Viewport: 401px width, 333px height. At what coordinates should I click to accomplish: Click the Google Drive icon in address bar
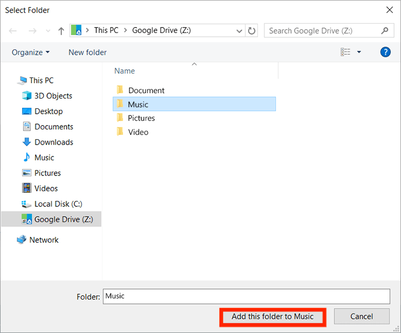pyautogui.click(x=76, y=30)
